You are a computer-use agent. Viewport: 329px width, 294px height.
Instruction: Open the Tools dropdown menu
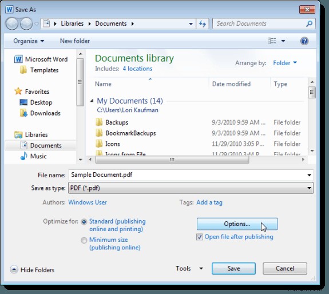[x=189, y=268]
